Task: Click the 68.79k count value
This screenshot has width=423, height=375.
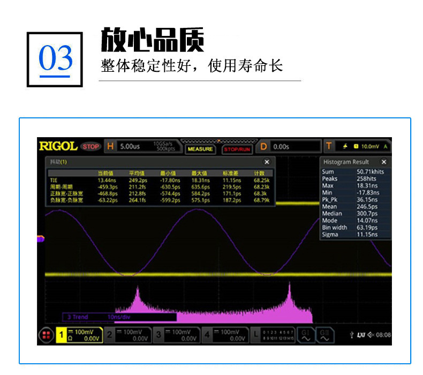Action: pyautogui.click(x=262, y=200)
